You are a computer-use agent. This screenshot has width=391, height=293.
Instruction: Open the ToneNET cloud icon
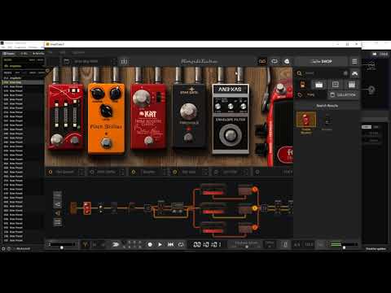point(287,61)
